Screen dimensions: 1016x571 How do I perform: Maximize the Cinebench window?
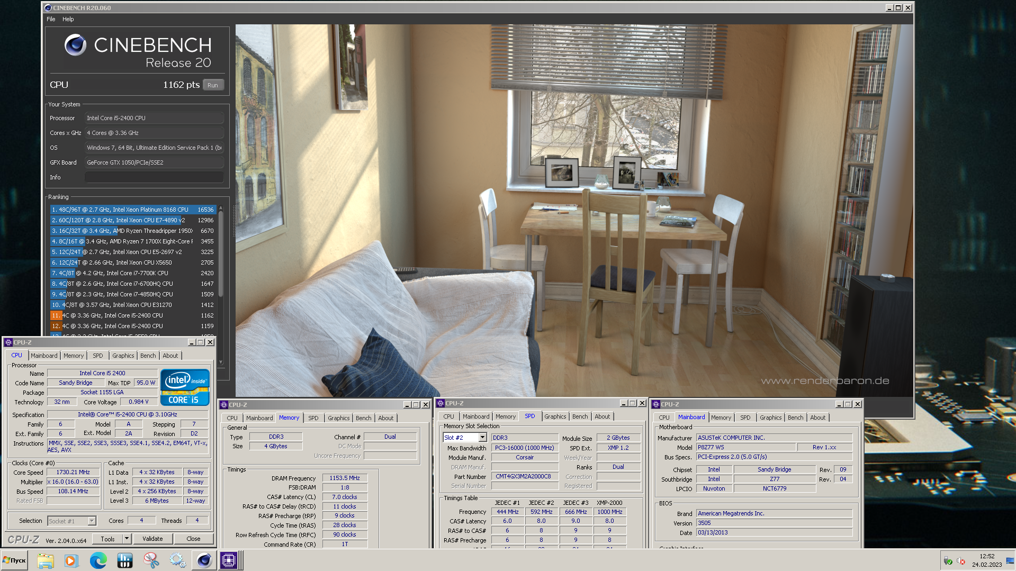tap(898, 8)
